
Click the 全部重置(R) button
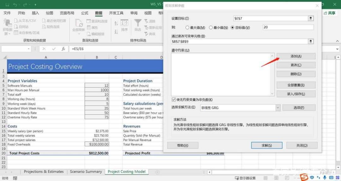(x=296, y=85)
